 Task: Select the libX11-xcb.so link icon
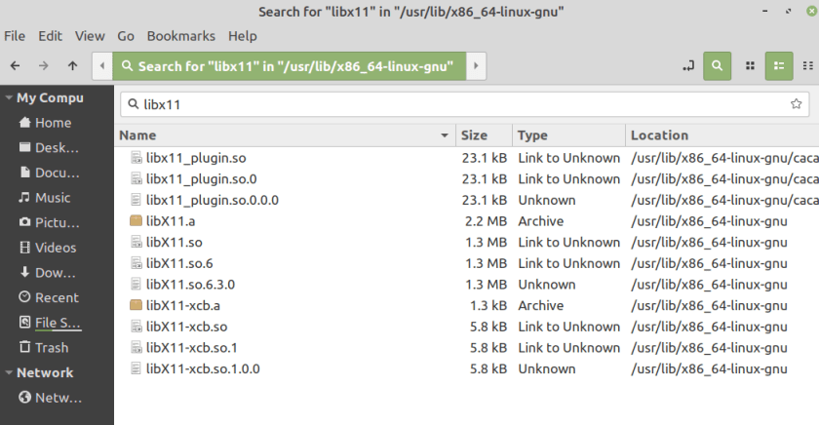click(x=136, y=327)
